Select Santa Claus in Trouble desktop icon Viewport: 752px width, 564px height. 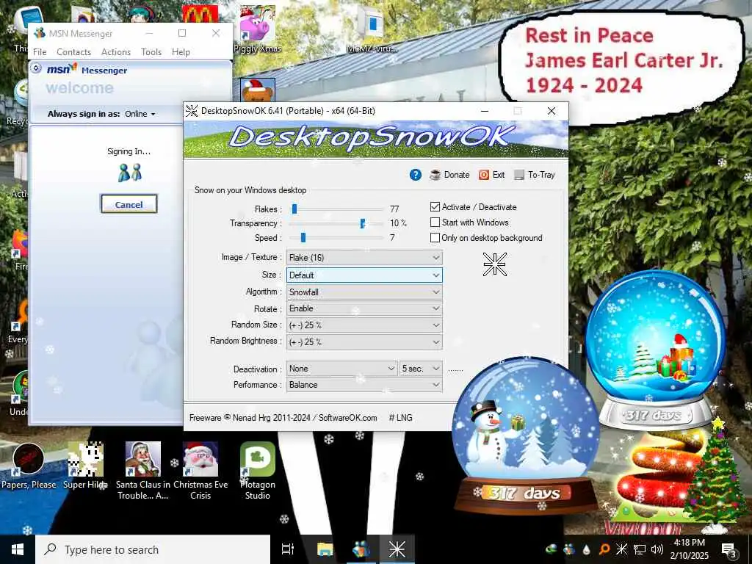coord(142,471)
